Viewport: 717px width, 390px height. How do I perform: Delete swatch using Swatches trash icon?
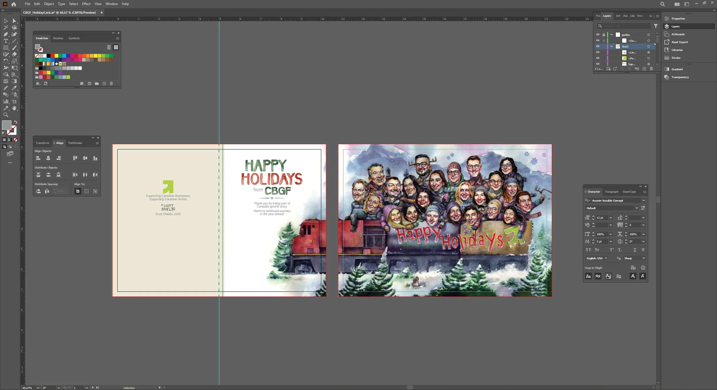point(111,83)
